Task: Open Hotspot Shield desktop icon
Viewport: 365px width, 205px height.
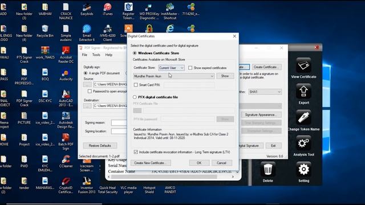Action: [149, 190]
